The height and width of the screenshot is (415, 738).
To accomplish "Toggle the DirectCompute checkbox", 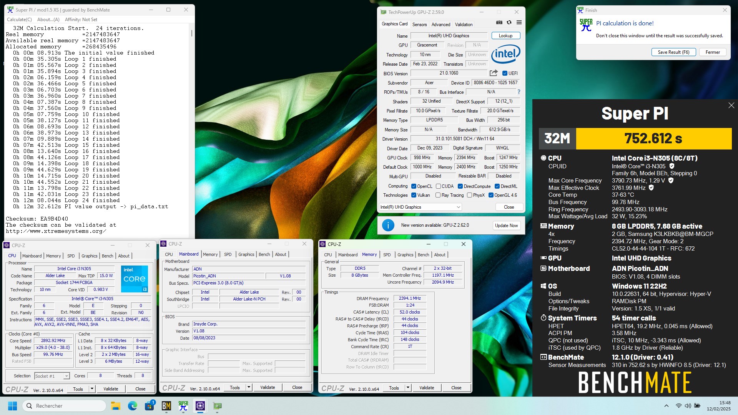I will pos(460,186).
